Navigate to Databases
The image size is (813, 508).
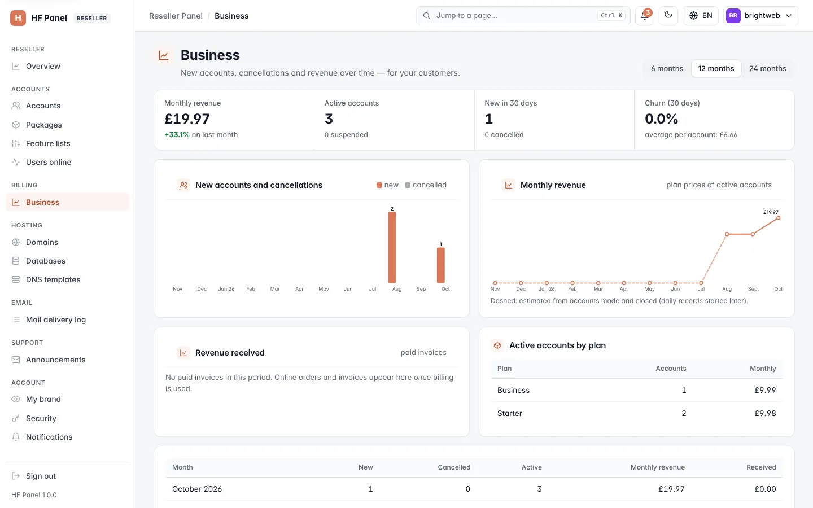pyautogui.click(x=67, y=261)
